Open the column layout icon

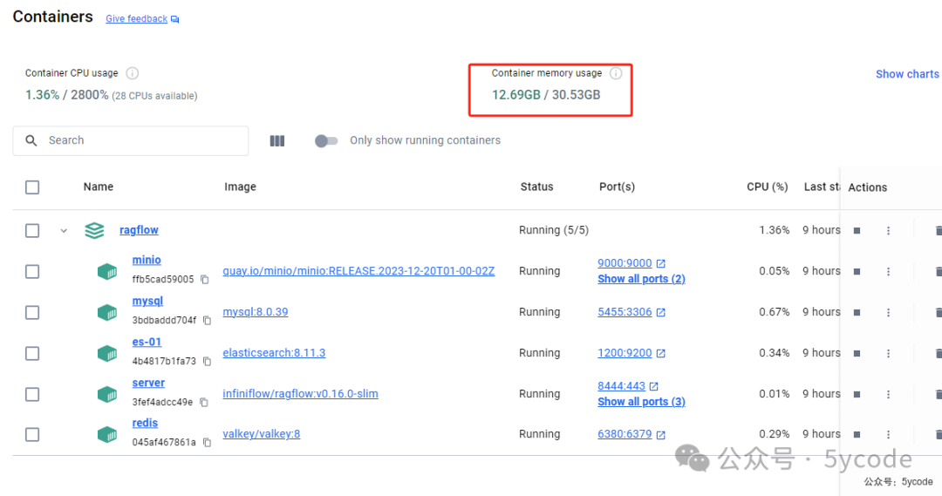tap(277, 140)
